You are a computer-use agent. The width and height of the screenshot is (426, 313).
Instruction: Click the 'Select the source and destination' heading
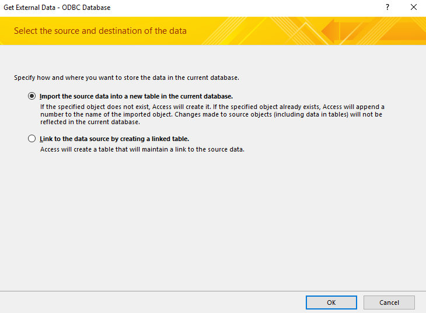[x=100, y=30]
